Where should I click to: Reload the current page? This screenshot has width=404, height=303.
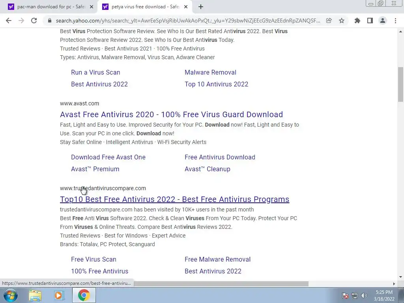pyautogui.click(x=34, y=21)
